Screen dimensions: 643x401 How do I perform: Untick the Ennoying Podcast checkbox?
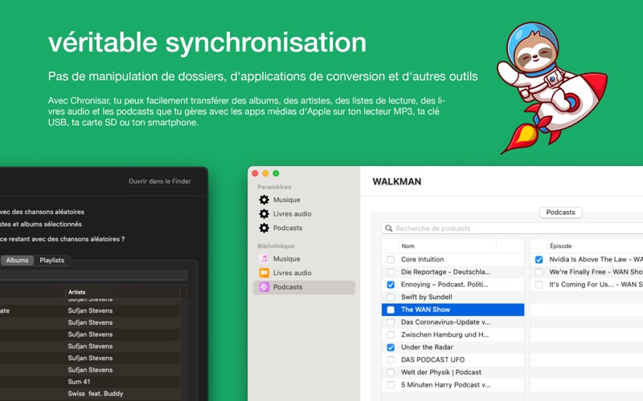coord(391,285)
